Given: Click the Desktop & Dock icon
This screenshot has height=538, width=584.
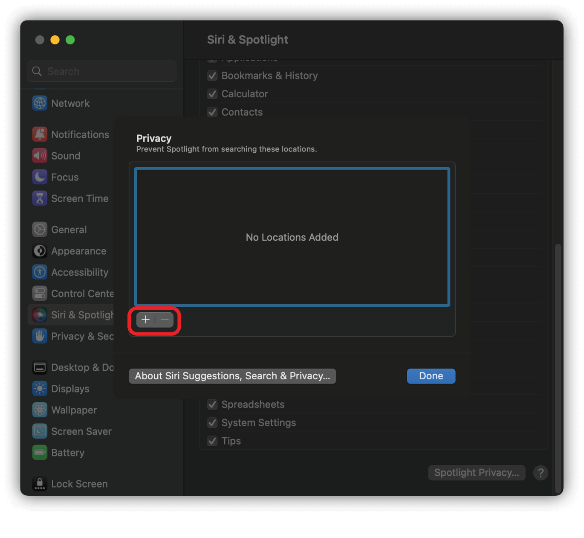Looking at the screenshot, I should click(40, 367).
